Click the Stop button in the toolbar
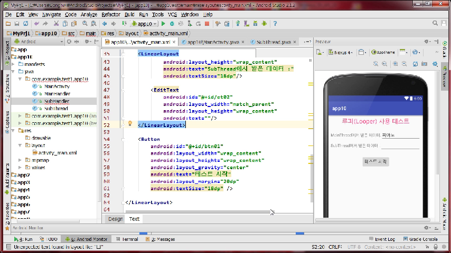Image resolution: width=451 pixels, height=253 pixels. [207, 24]
